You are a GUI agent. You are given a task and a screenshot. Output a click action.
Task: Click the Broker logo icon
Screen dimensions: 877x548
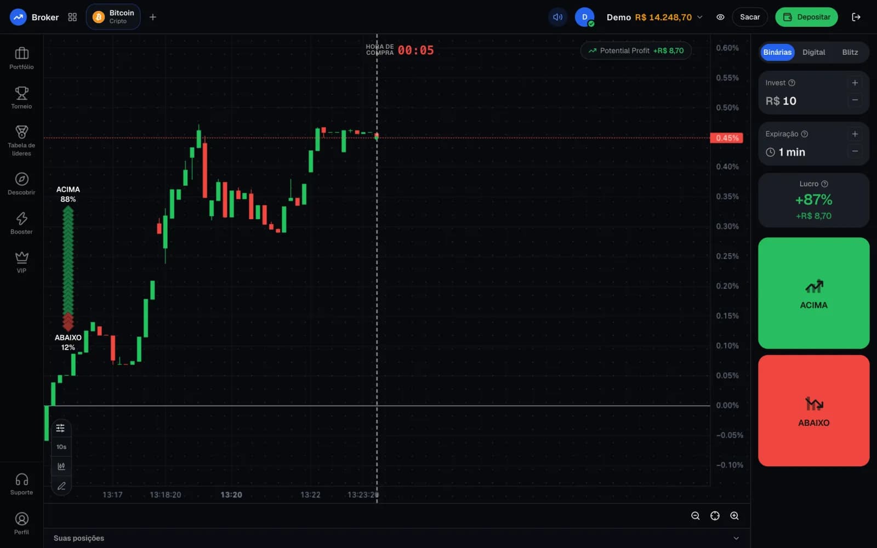pos(18,17)
